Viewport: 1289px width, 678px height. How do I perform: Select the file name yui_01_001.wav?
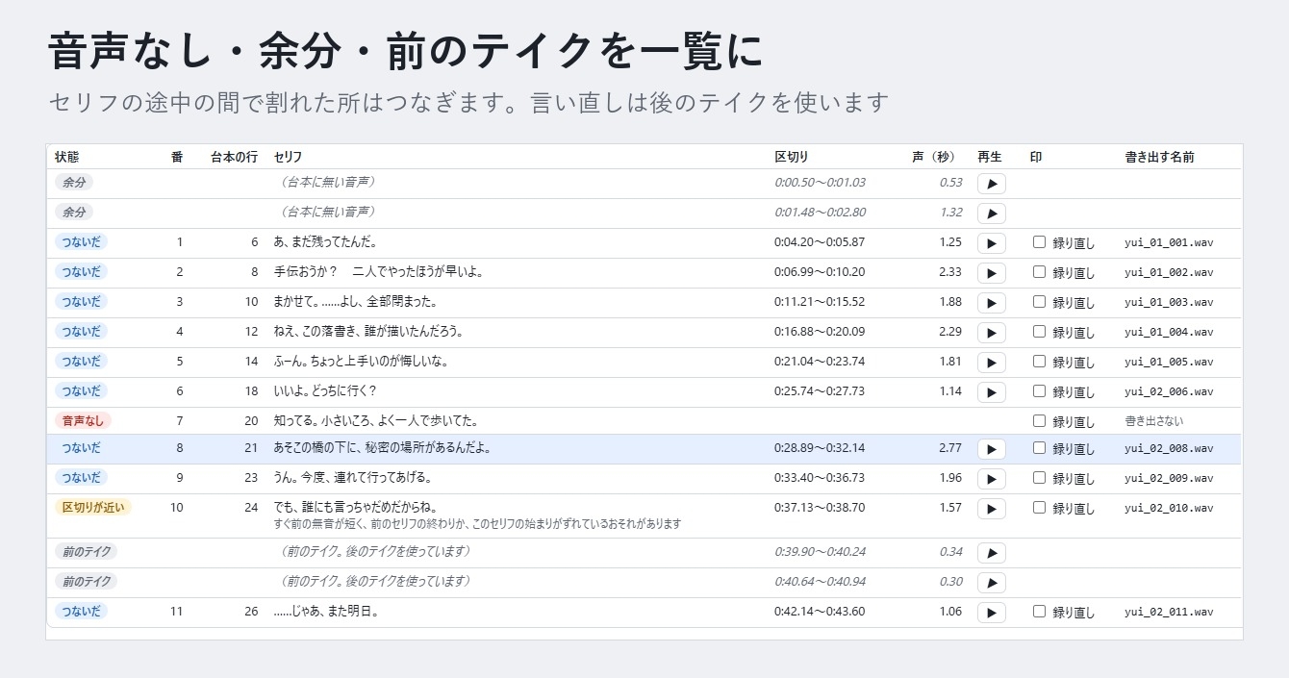[x=1169, y=243]
